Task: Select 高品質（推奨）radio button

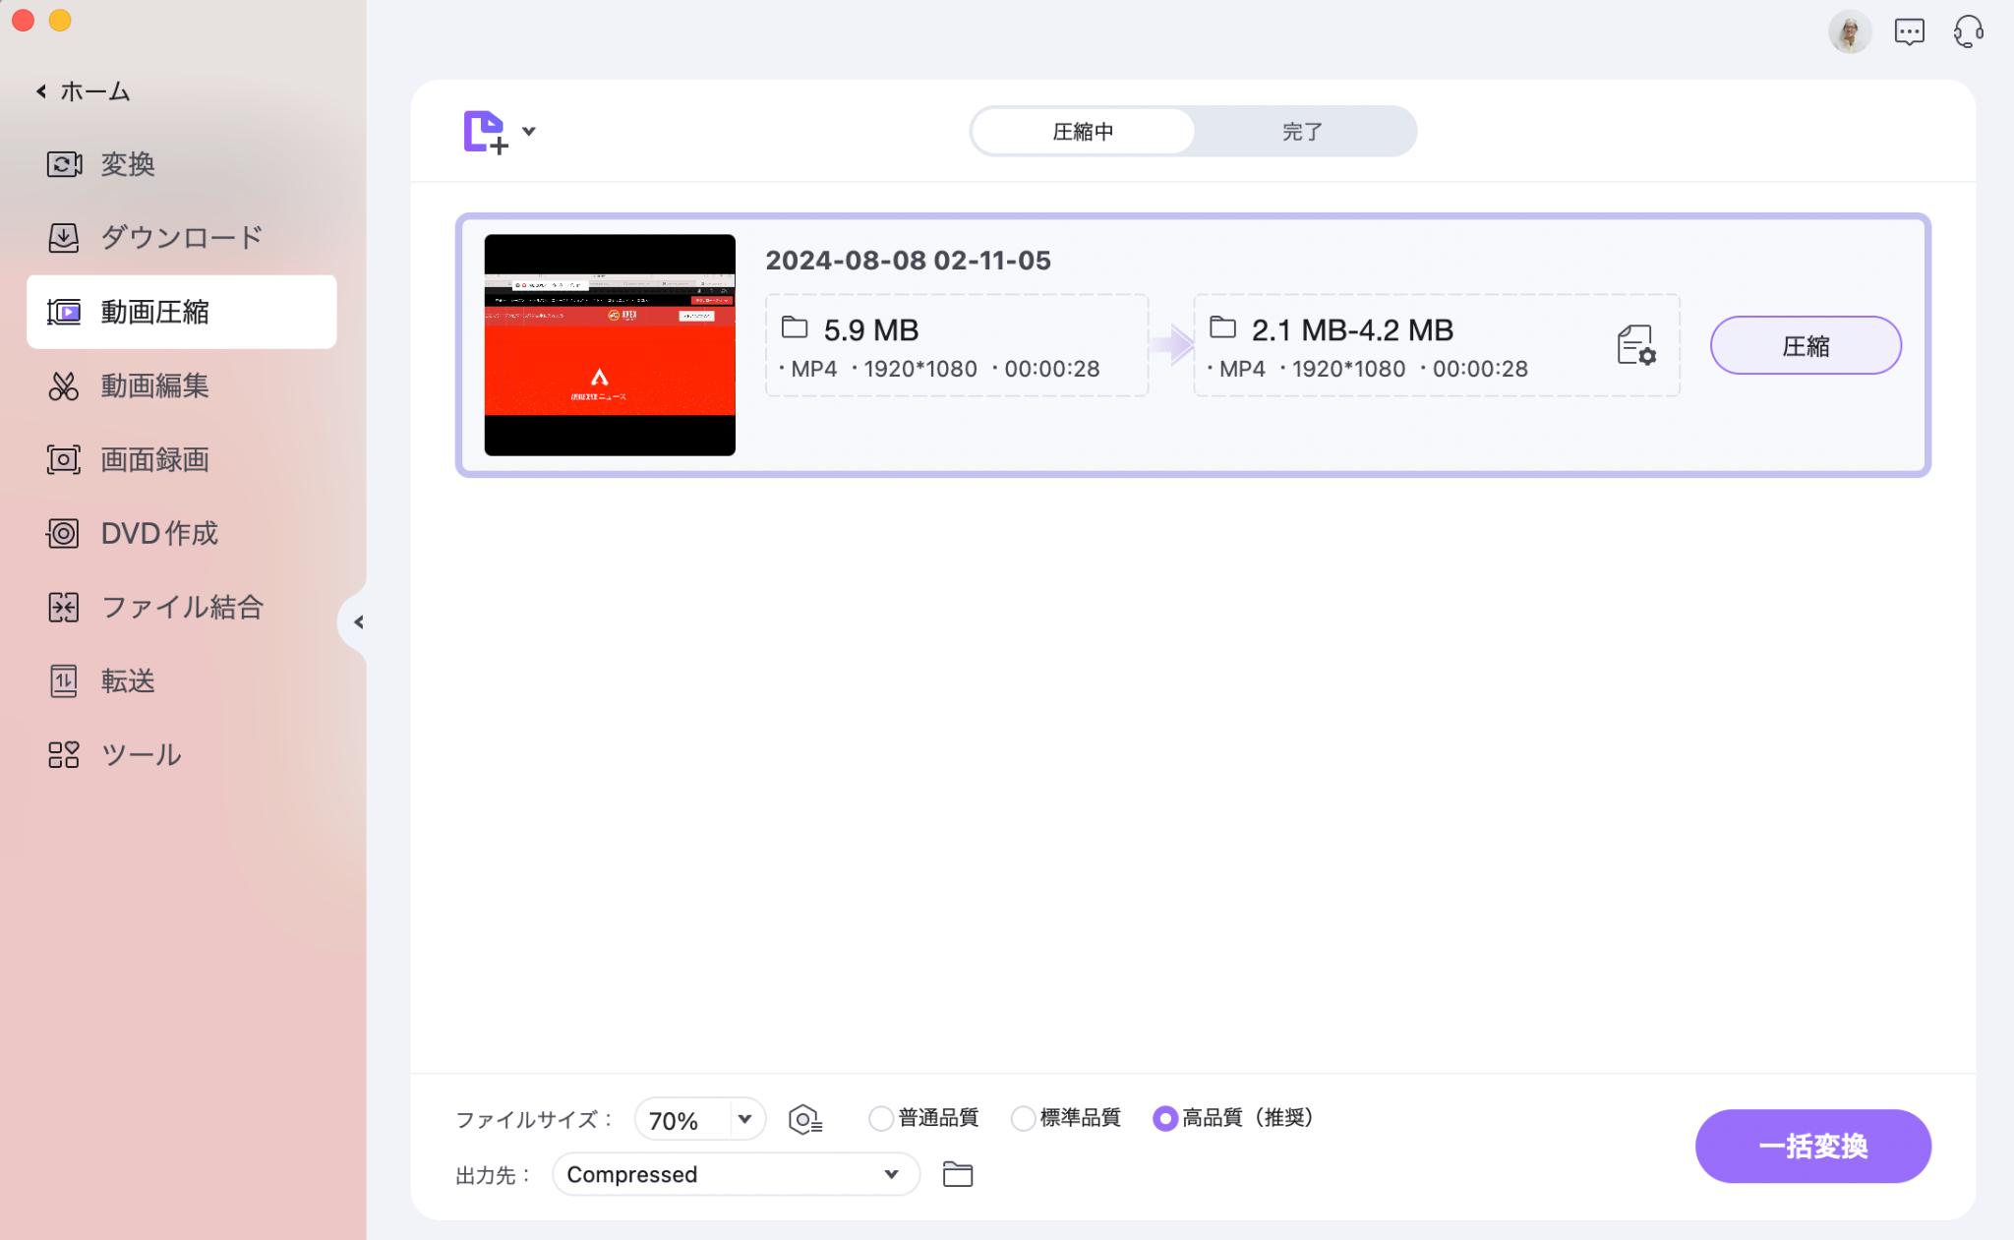Action: coord(1165,1118)
